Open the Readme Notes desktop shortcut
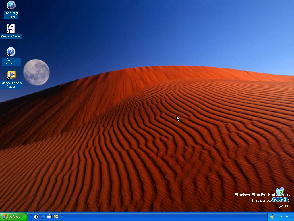This screenshot has height=221, width=294. [x=11, y=28]
